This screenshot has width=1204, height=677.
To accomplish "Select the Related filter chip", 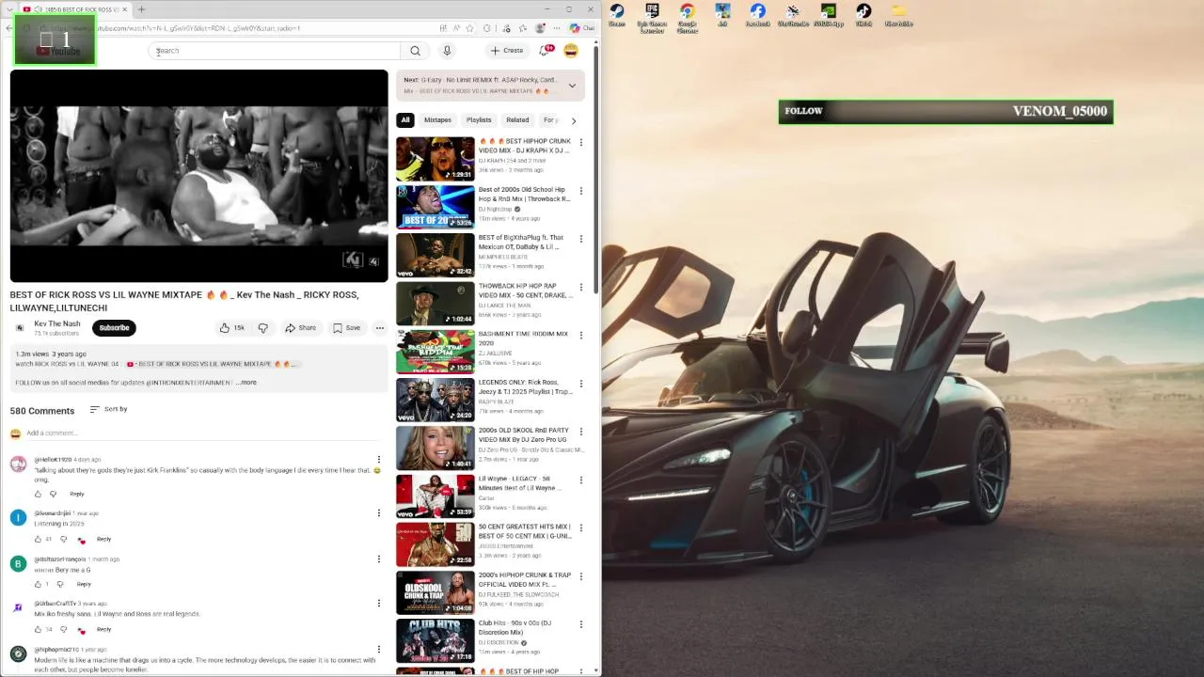I will [x=517, y=120].
